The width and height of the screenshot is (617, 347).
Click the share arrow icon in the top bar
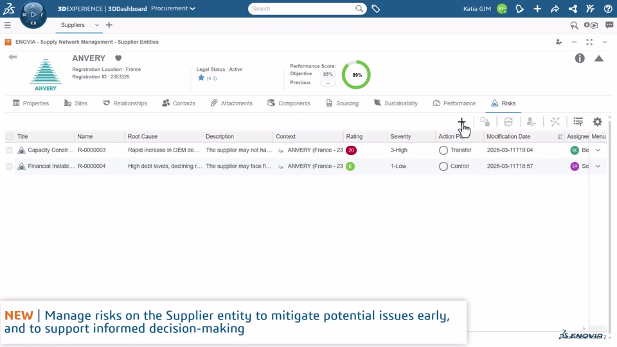555,8
